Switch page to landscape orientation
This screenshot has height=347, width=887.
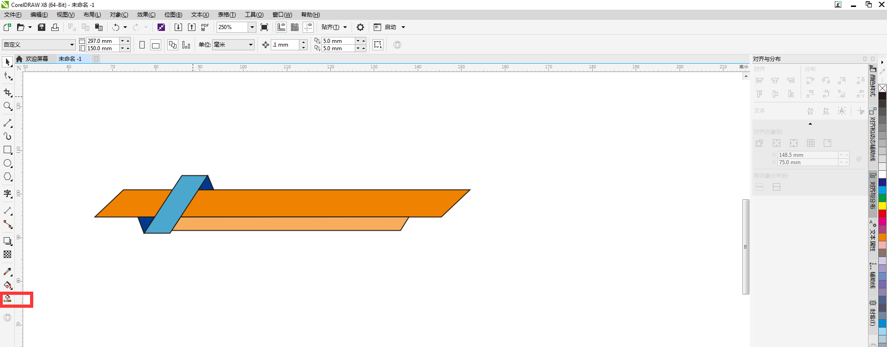click(x=156, y=45)
